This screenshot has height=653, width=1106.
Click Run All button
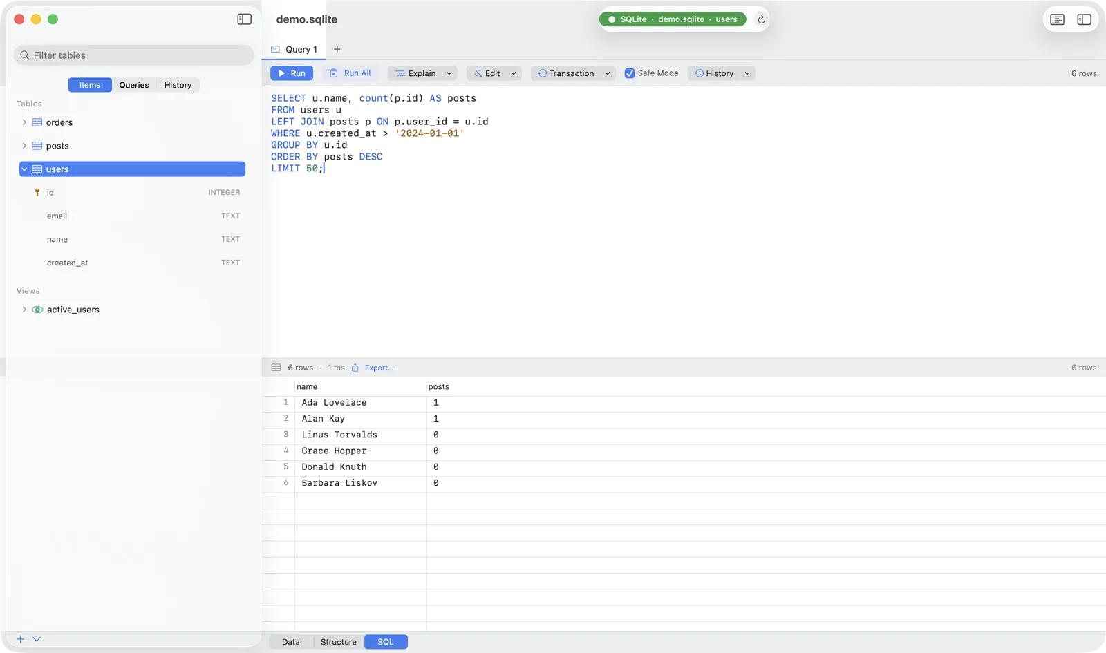pyautogui.click(x=350, y=73)
